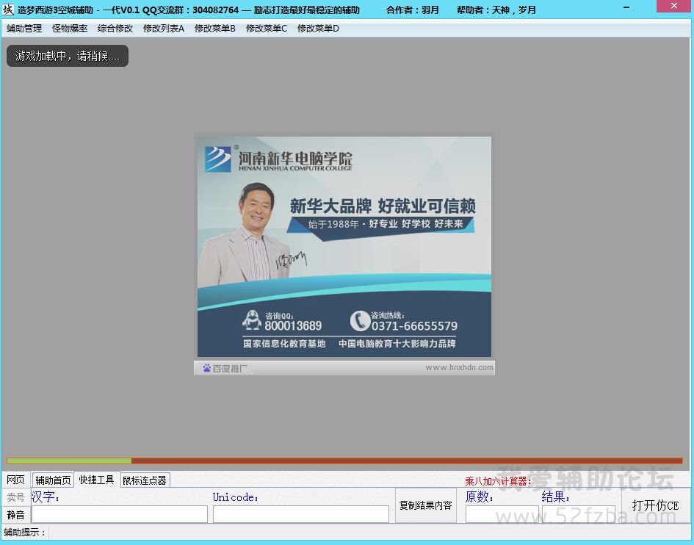The image size is (694, 545).
Task: Click the 辅助提示 status label
Action: [x=24, y=533]
